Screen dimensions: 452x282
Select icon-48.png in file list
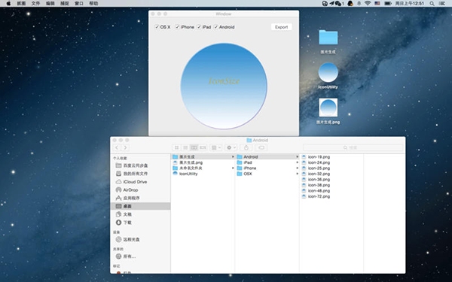pyautogui.click(x=319, y=191)
